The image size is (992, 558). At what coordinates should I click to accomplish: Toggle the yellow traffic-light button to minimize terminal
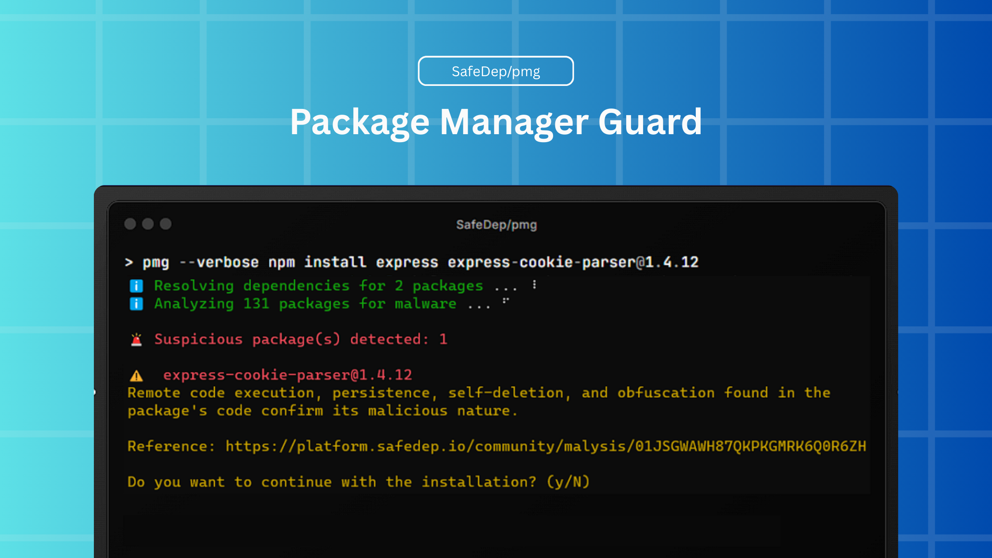pyautogui.click(x=148, y=225)
